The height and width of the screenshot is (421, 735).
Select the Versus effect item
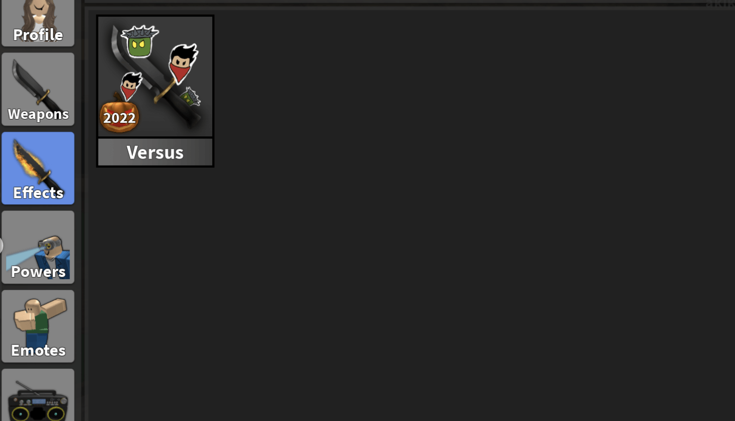[x=155, y=91]
